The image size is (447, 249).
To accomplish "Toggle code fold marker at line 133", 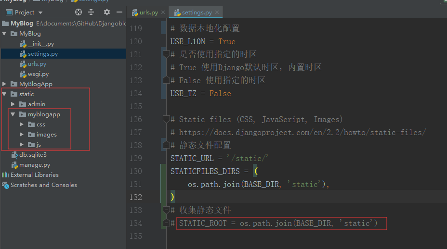I will click(x=167, y=210).
